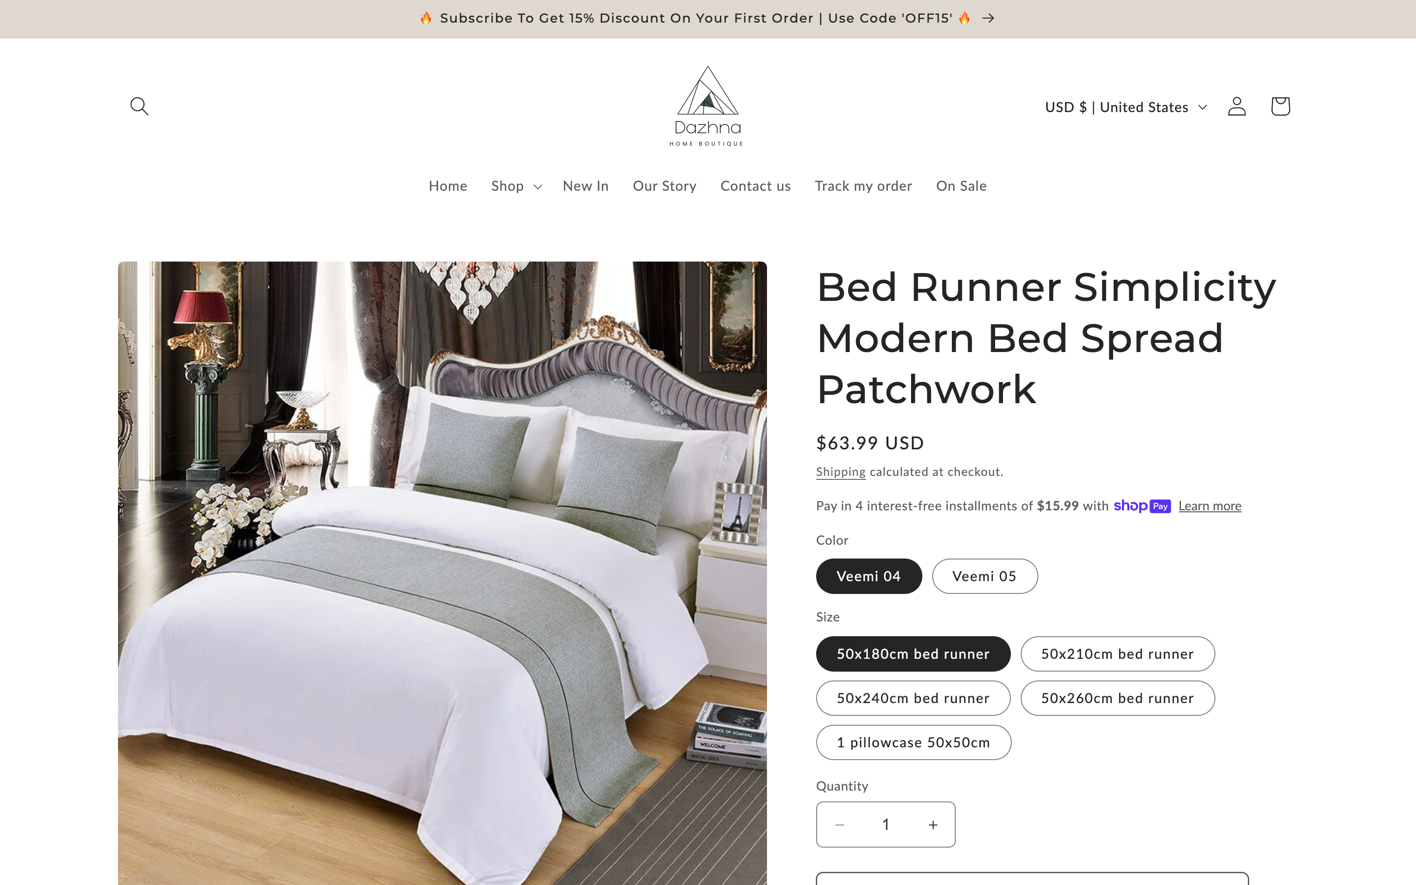Expand the Shop menu dropdown
Viewport: 1416px width, 885px height.
[x=517, y=186]
